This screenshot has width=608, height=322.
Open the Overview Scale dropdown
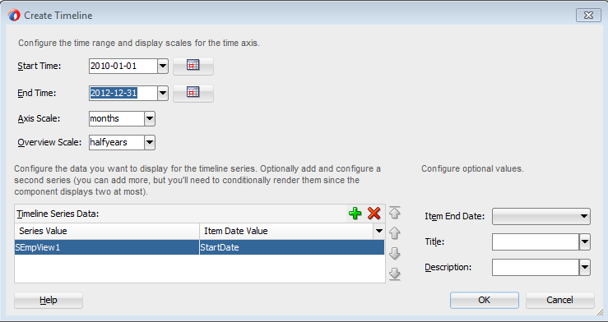[x=150, y=143]
